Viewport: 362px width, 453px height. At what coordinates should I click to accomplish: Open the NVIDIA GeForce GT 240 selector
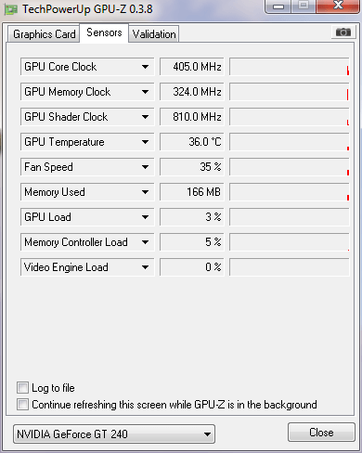[114, 434]
